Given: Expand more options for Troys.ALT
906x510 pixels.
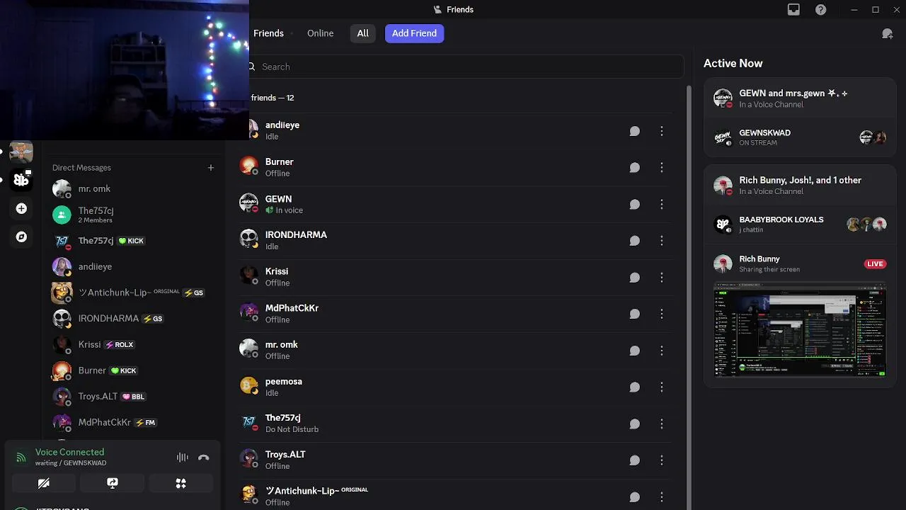Looking at the screenshot, I should click(x=661, y=460).
